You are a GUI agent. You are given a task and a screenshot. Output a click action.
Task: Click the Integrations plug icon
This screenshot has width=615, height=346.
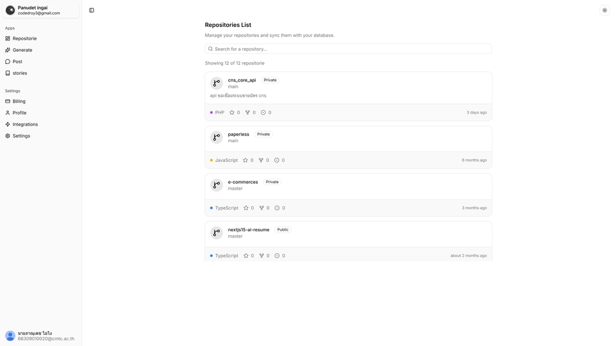[x=8, y=124]
